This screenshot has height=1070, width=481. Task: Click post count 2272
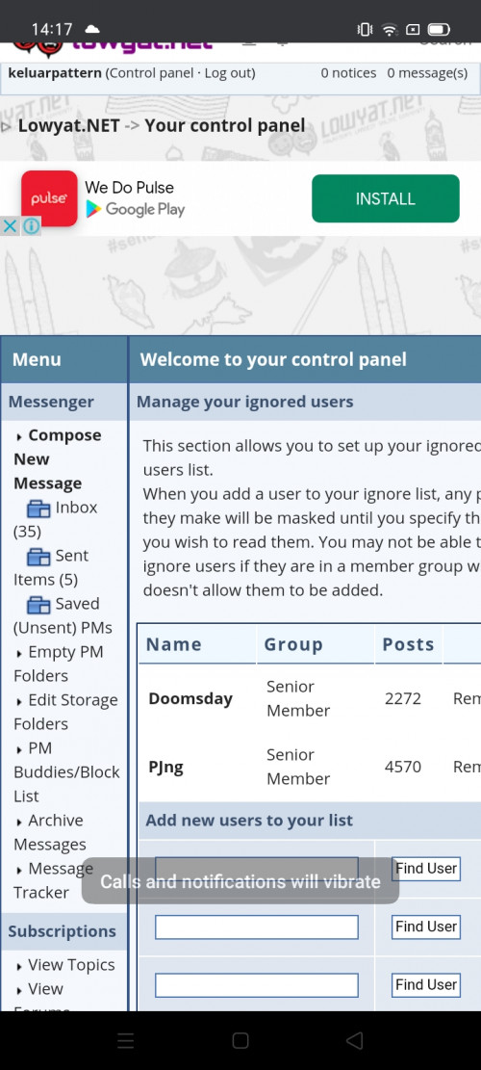[x=403, y=699]
